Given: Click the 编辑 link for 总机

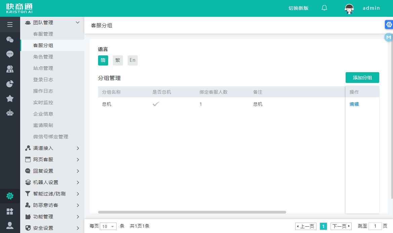Looking at the screenshot, I should 354,104.
